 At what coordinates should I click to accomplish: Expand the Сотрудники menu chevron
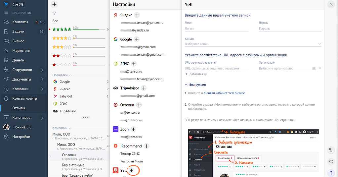click(x=42, y=70)
